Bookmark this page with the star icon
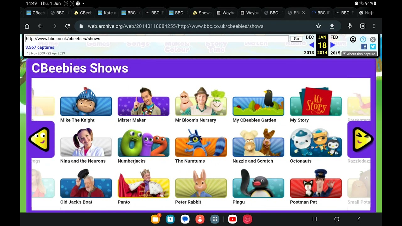The width and height of the screenshot is (402, 226). (x=318, y=26)
